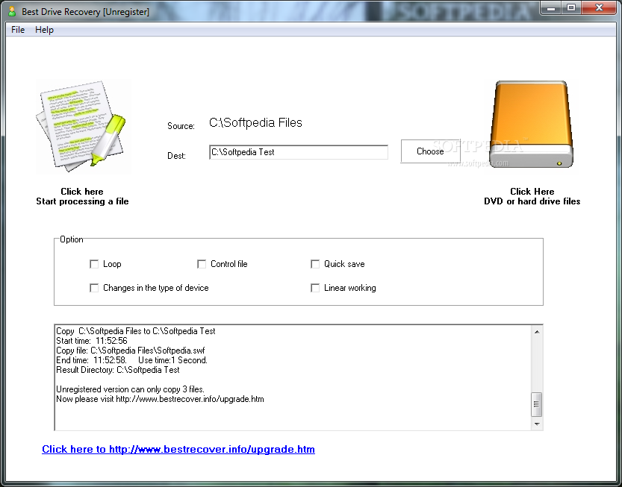Image resolution: width=622 pixels, height=487 pixels.
Task: Click 'DVD or hard drive files' label
Action: point(532,201)
